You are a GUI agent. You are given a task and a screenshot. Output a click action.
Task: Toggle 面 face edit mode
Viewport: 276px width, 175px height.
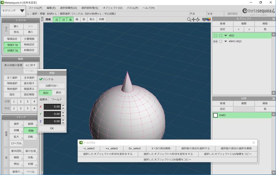[70, 19]
